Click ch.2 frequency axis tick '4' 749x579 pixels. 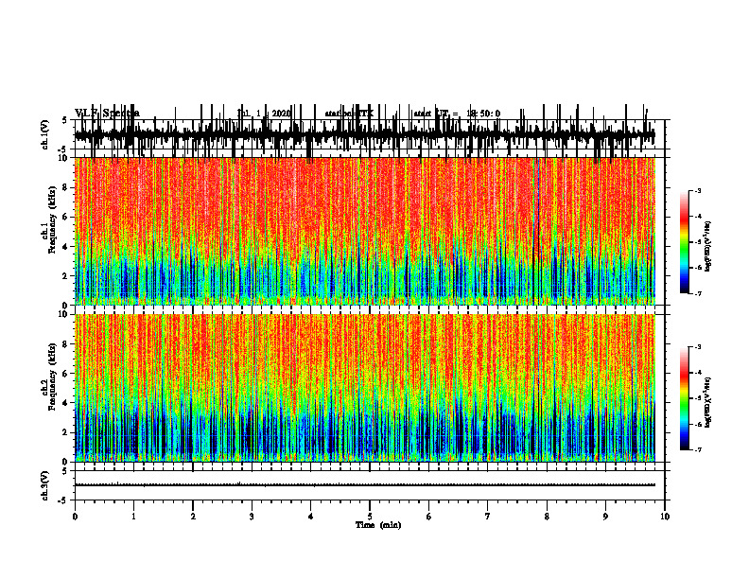pyautogui.click(x=65, y=403)
